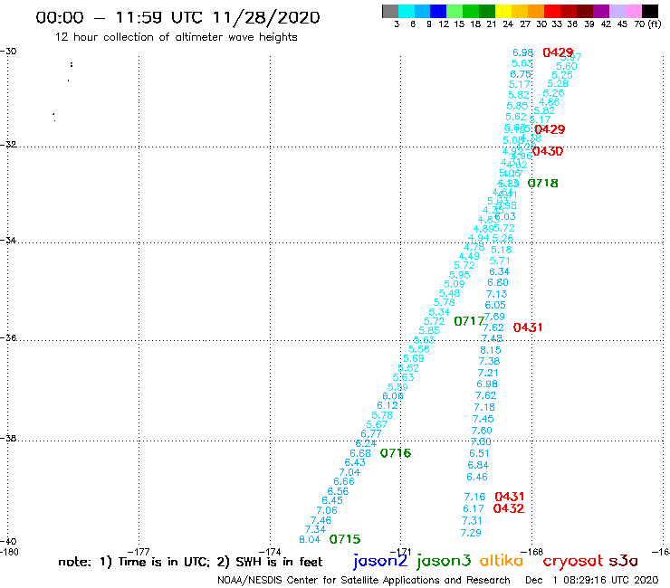Click the cyan 6 ft legend swatch
This screenshot has width=670, height=588.
[407, 11]
